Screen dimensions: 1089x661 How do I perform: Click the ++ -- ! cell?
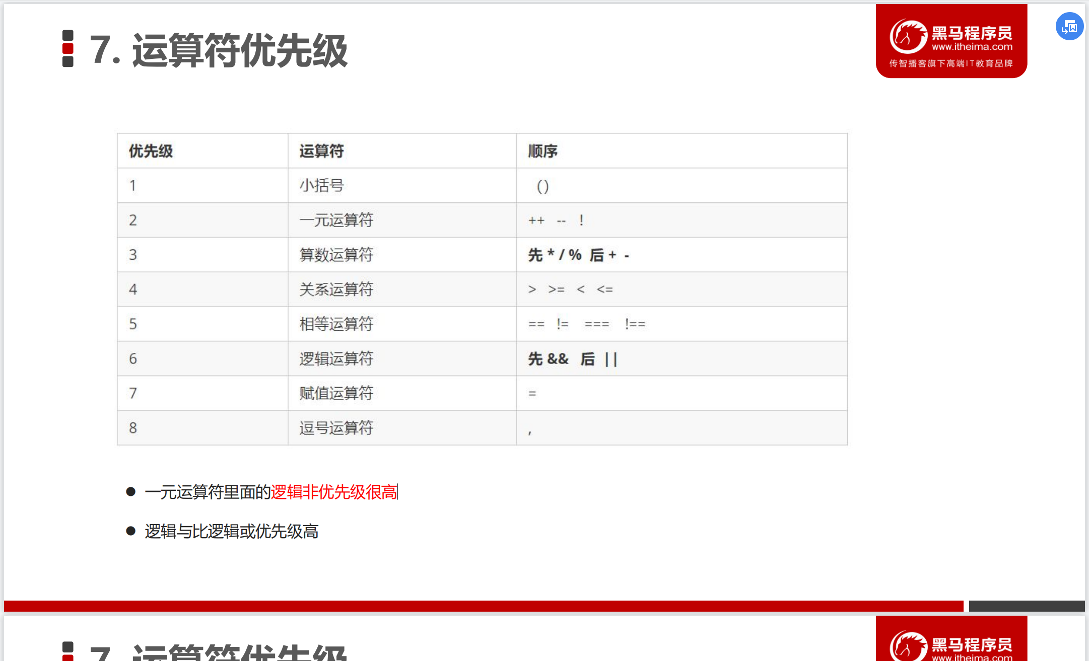[x=682, y=220]
